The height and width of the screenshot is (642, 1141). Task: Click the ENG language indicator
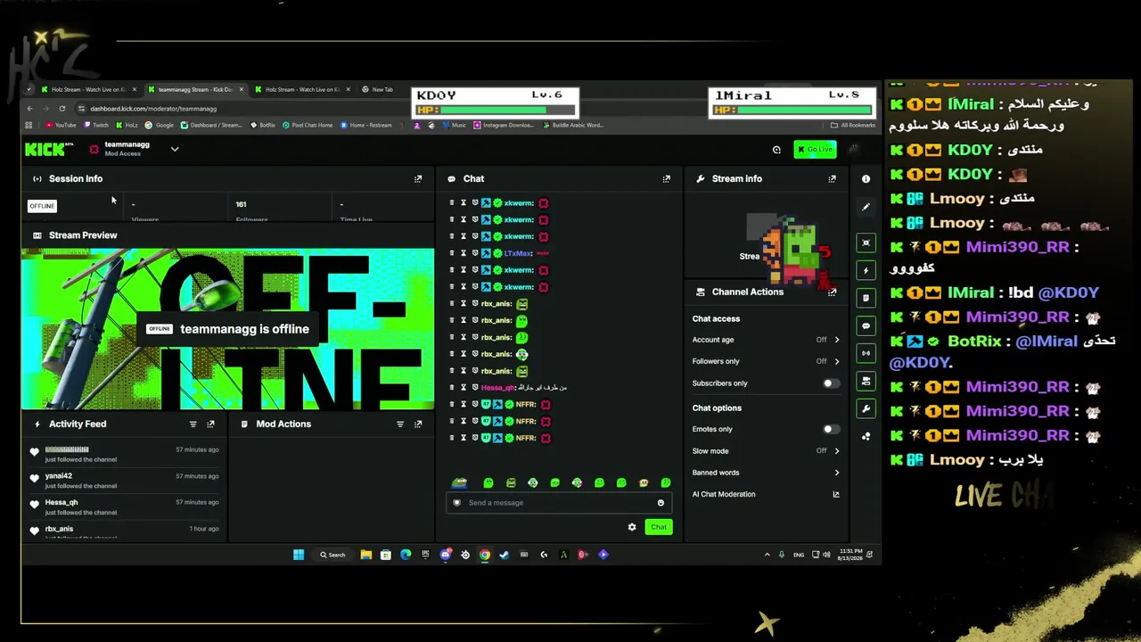(799, 555)
